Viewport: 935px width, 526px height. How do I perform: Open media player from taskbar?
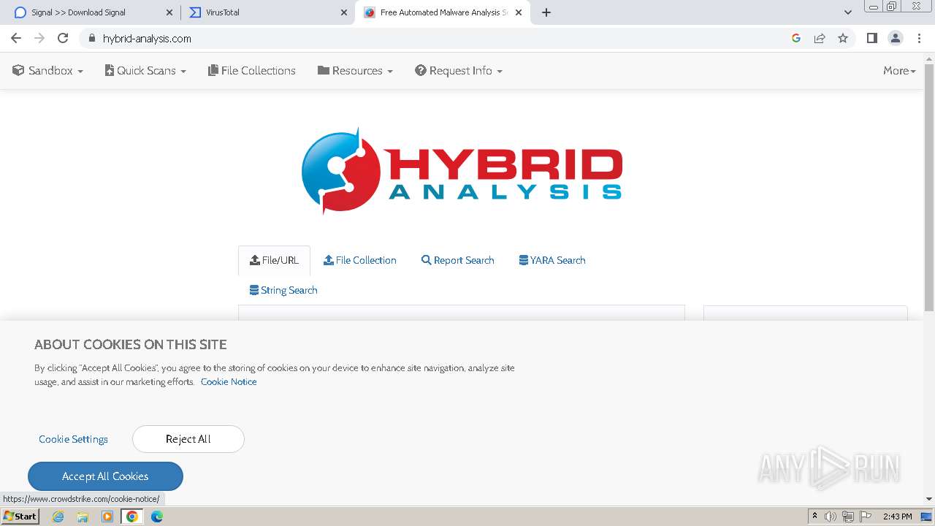coord(107,517)
